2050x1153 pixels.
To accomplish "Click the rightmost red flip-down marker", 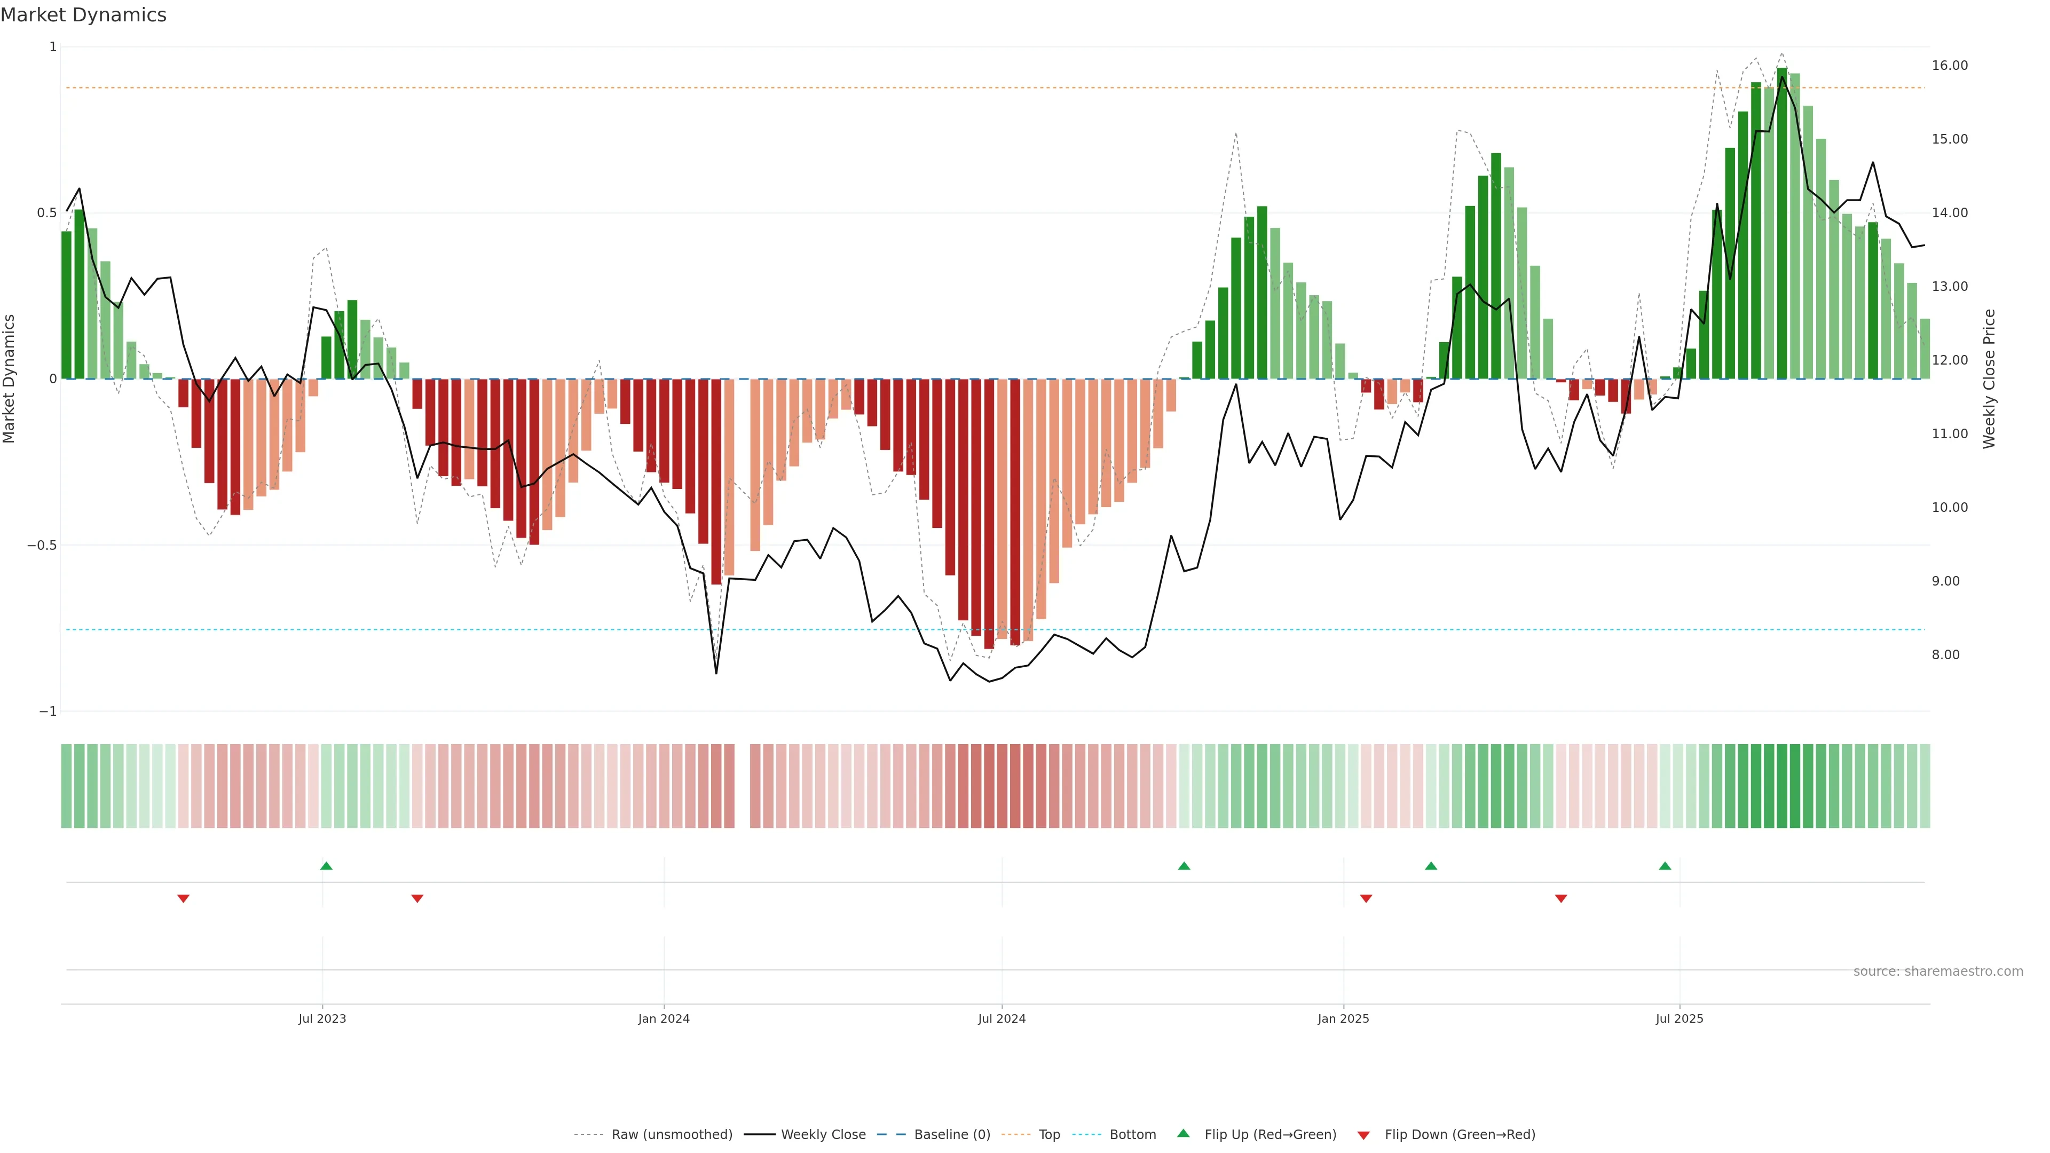I will pyautogui.click(x=1560, y=898).
